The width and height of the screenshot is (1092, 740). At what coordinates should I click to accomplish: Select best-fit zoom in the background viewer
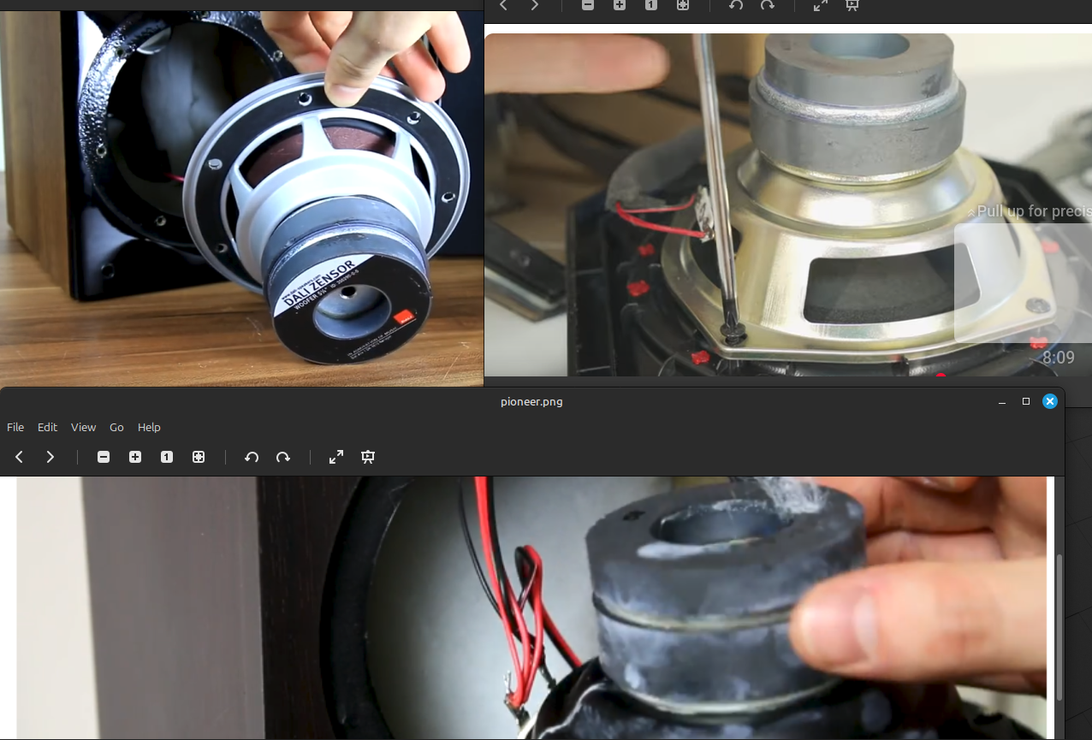point(683,5)
